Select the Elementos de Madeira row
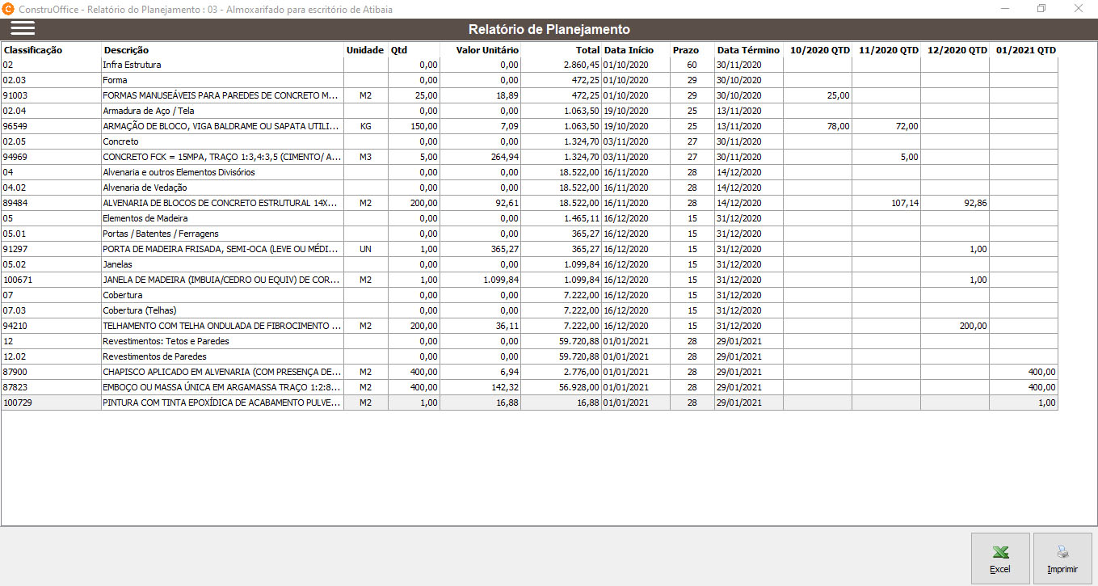 (529, 218)
